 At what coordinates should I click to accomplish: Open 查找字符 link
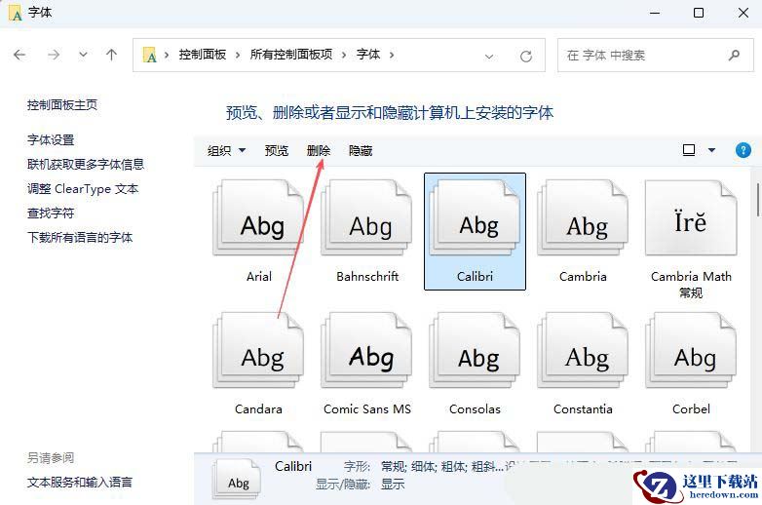51,213
